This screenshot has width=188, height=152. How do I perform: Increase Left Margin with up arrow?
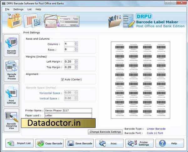coord(76,61)
